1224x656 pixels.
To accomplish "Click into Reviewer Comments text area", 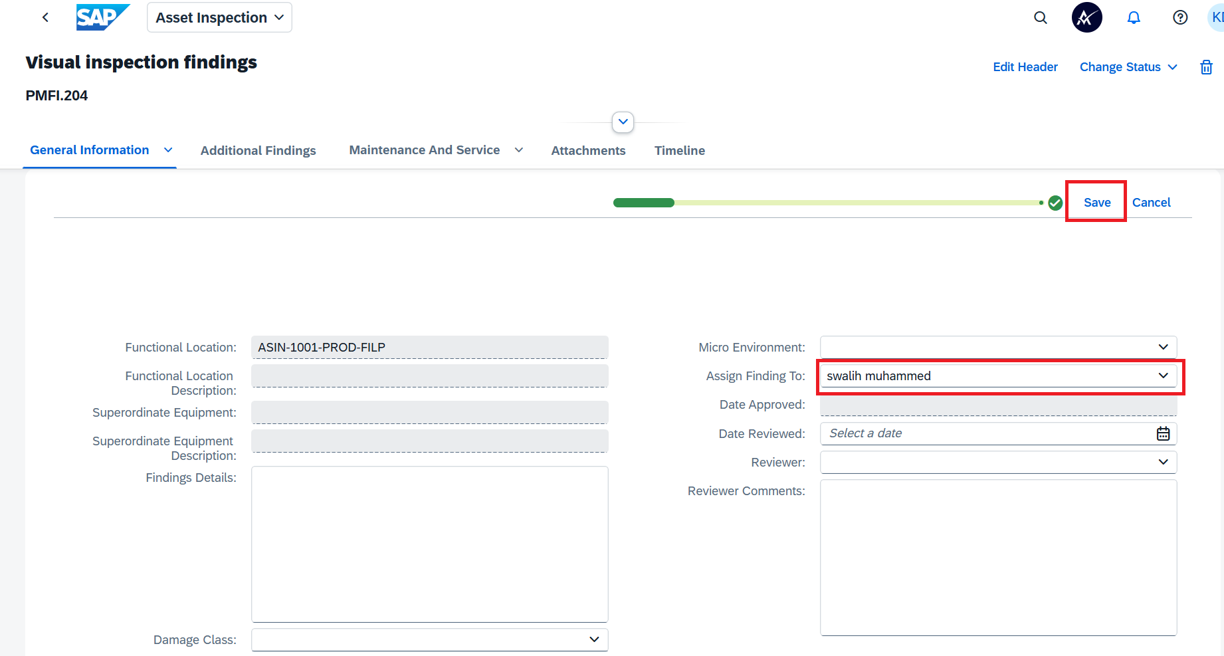I will pyautogui.click(x=998, y=558).
